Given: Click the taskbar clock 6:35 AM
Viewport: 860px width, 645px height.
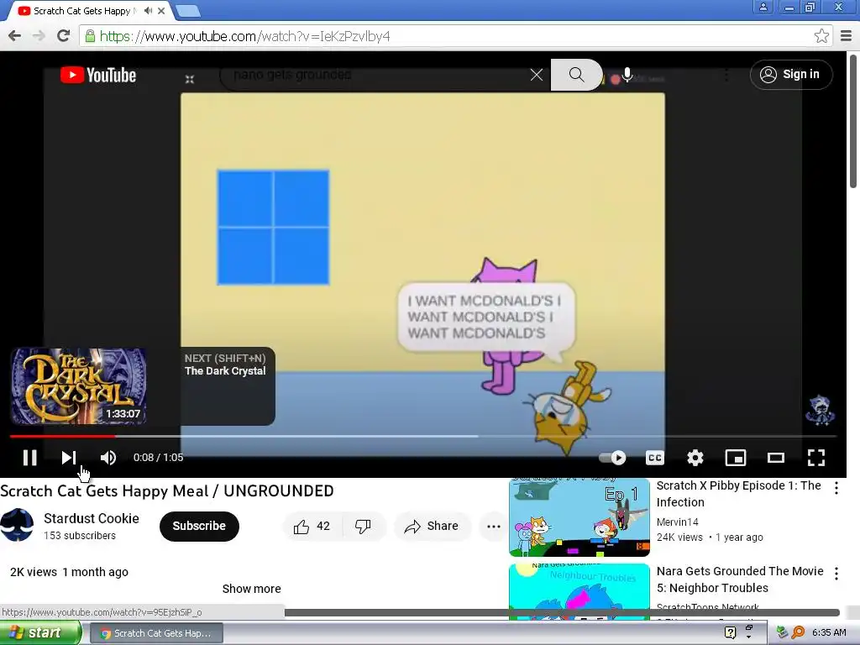Looking at the screenshot, I should (x=829, y=633).
